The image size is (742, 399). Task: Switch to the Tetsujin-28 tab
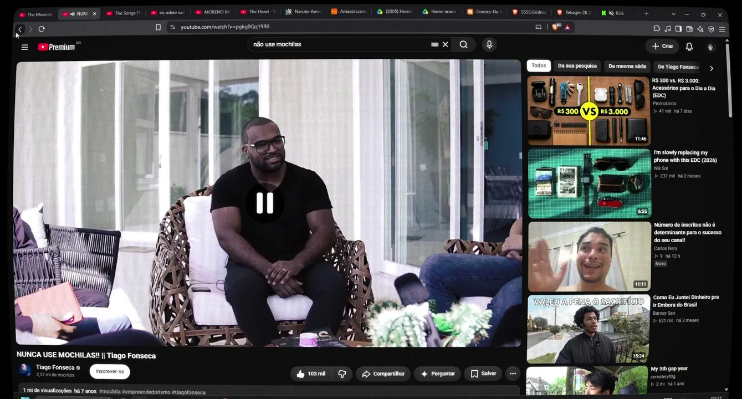574,12
